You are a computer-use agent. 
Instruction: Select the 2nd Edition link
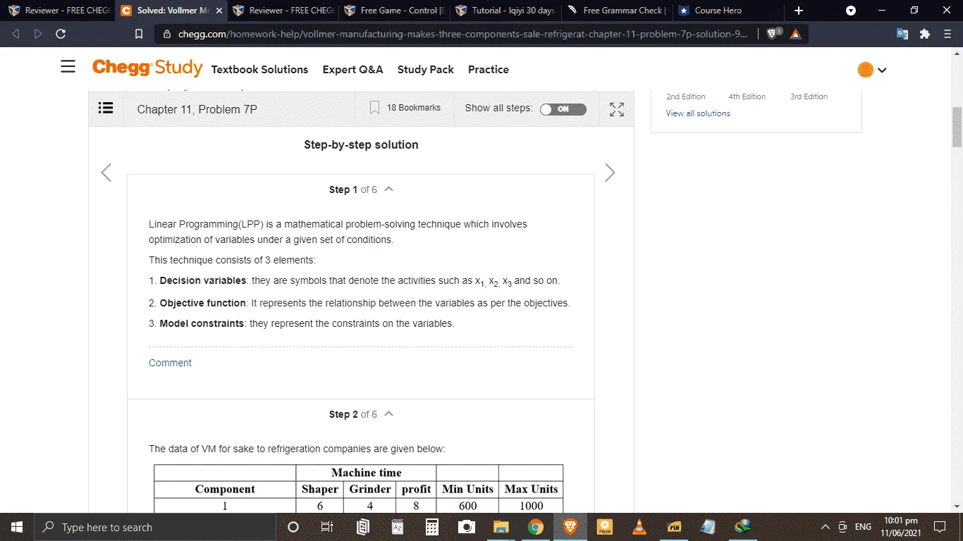[x=686, y=97]
